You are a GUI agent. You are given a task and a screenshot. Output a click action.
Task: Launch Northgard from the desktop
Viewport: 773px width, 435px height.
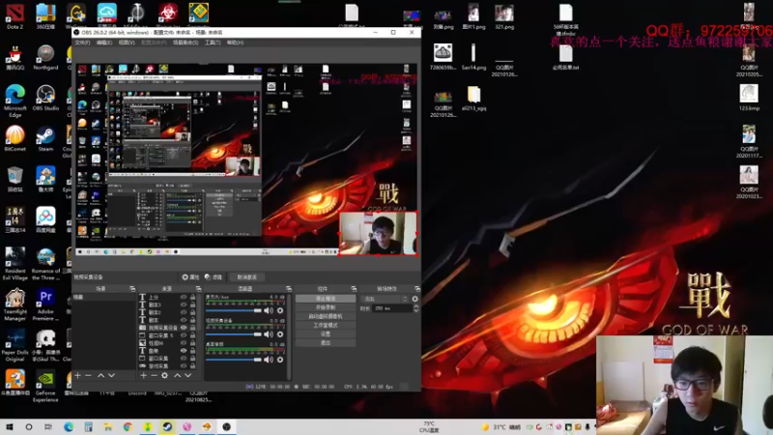pyautogui.click(x=45, y=57)
